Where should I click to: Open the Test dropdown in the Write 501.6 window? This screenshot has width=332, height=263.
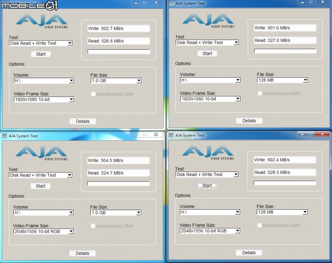click(207, 43)
